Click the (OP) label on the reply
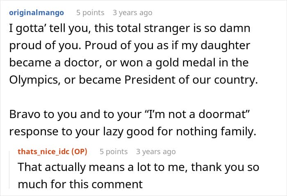This screenshot has height=196, width=287. (81, 152)
